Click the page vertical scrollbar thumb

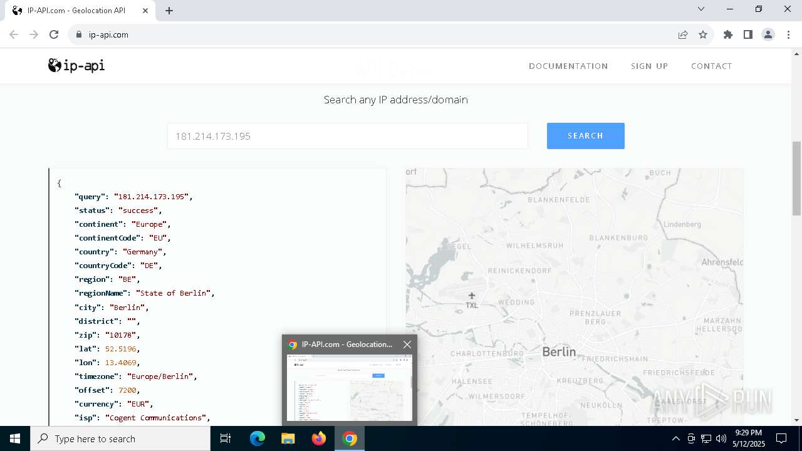click(x=797, y=179)
